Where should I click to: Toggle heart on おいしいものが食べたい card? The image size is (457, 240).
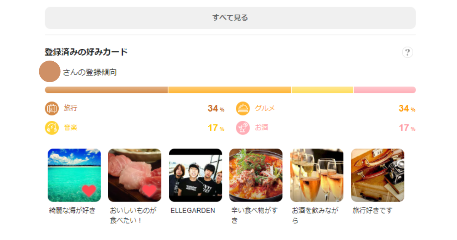coord(149,190)
